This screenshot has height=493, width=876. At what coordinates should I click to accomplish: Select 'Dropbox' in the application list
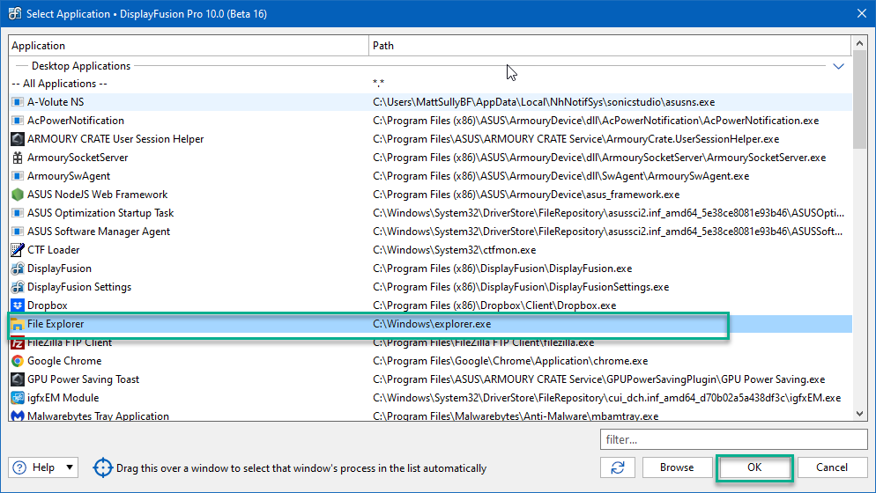point(47,305)
